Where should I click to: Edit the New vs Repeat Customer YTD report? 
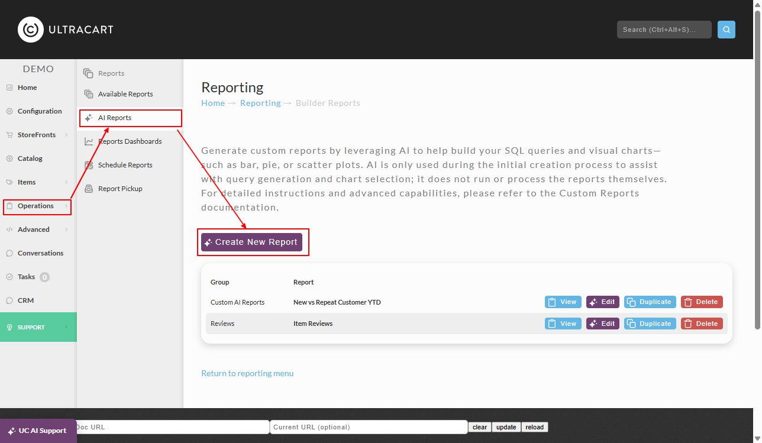[603, 302]
